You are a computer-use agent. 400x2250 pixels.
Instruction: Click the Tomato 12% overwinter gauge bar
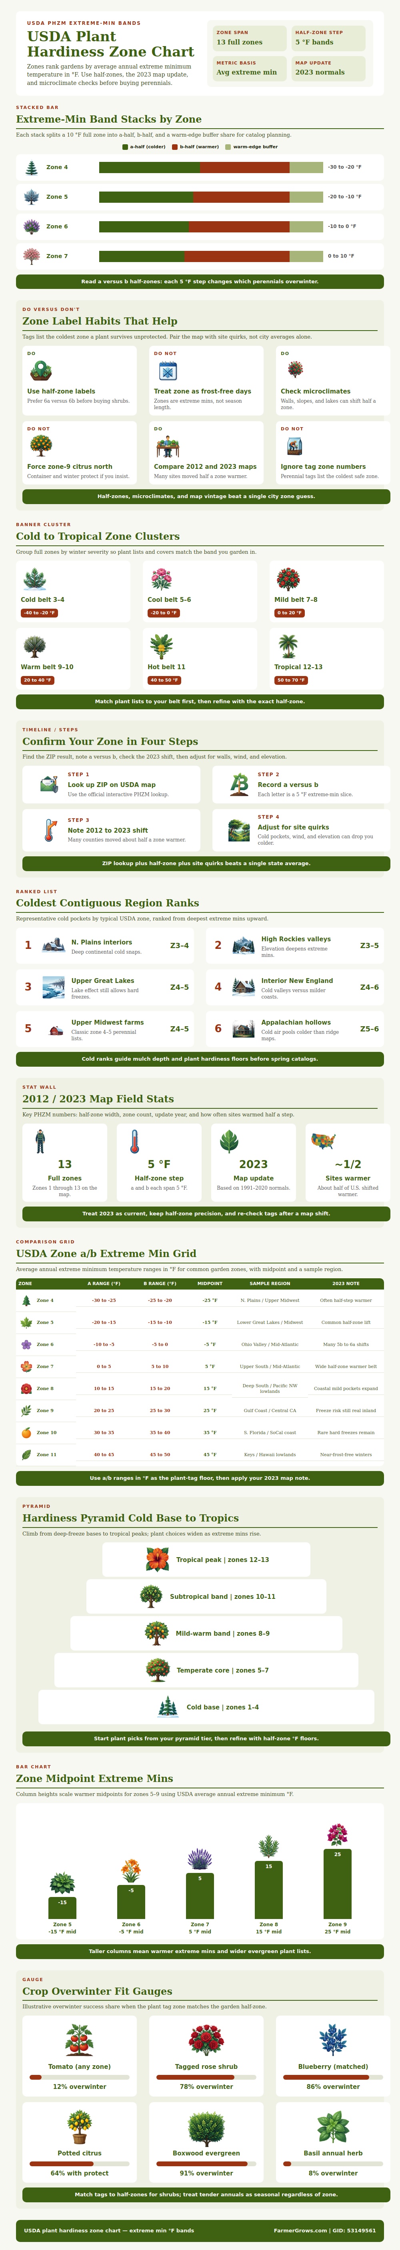pyautogui.click(x=79, y=2077)
